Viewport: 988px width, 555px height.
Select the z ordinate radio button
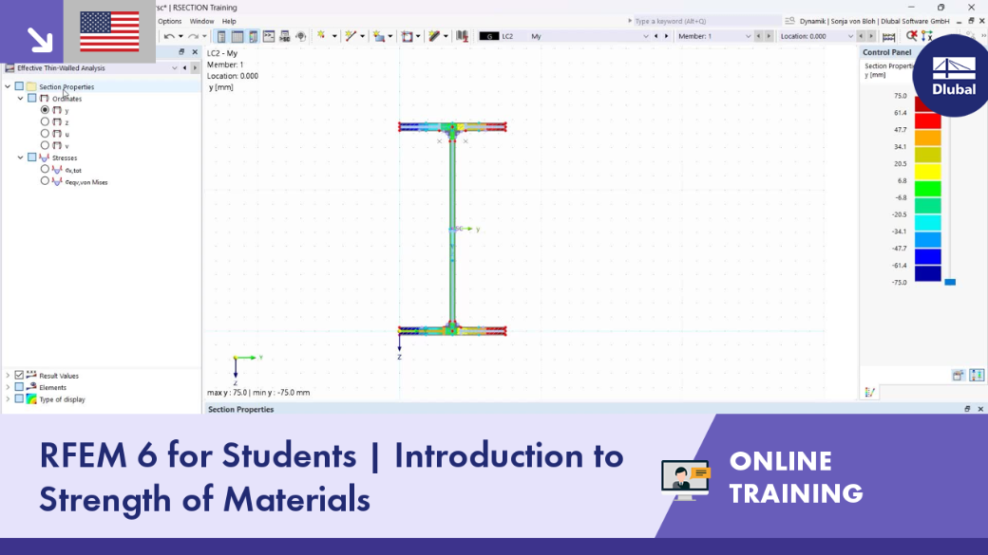pyautogui.click(x=45, y=121)
